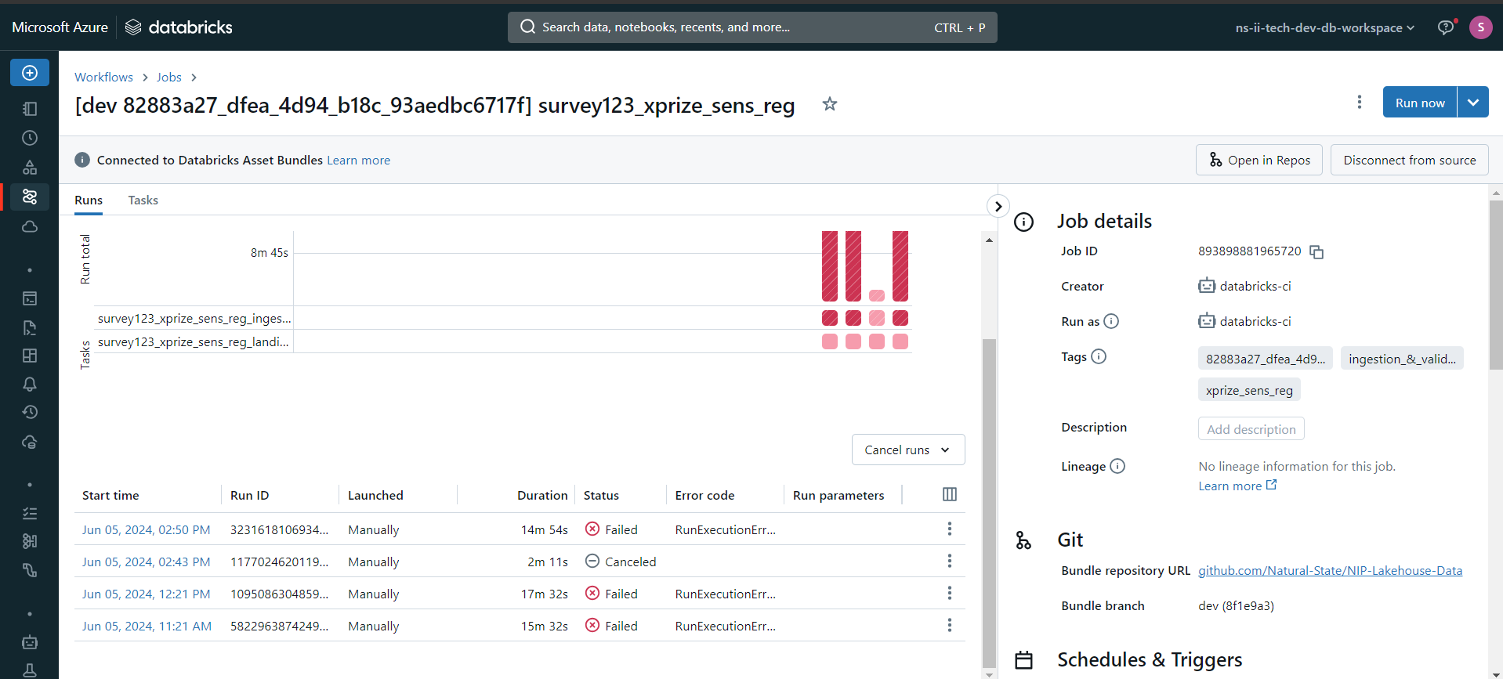Open the GitHub bundle repository URL
This screenshot has height=679, width=1503.
pyautogui.click(x=1330, y=571)
